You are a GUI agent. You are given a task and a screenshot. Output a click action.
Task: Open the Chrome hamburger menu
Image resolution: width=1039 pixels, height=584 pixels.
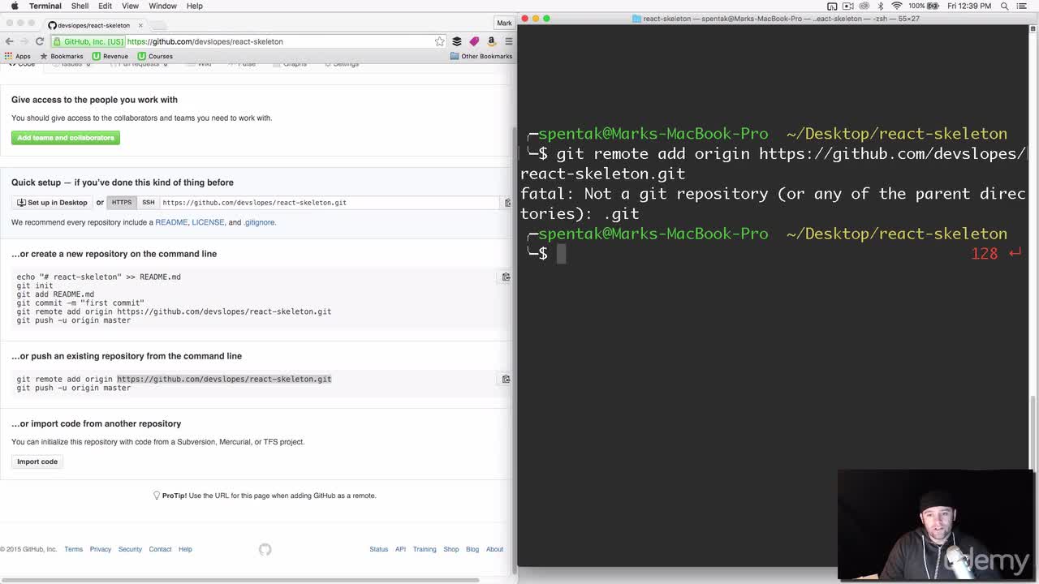tap(508, 41)
